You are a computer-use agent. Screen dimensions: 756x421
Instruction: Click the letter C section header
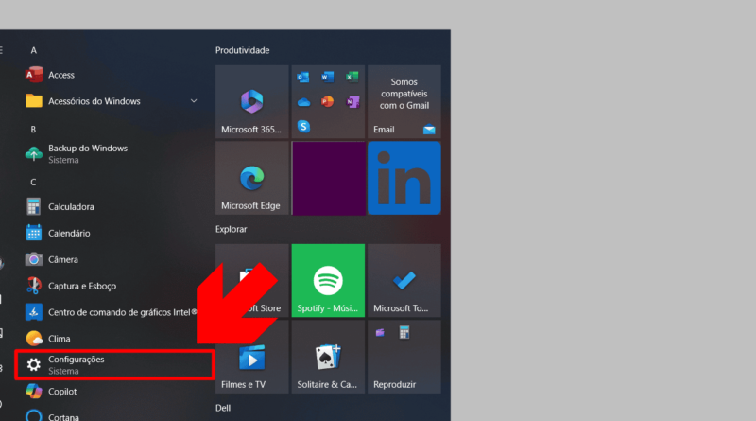pyautogui.click(x=33, y=182)
